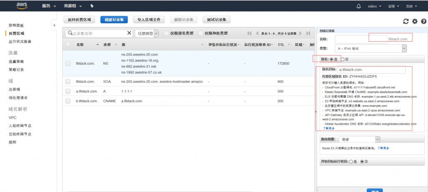The width and height of the screenshot is (428, 192).
Task: Click 了解更多 link under alias examples
Action: pos(329,128)
